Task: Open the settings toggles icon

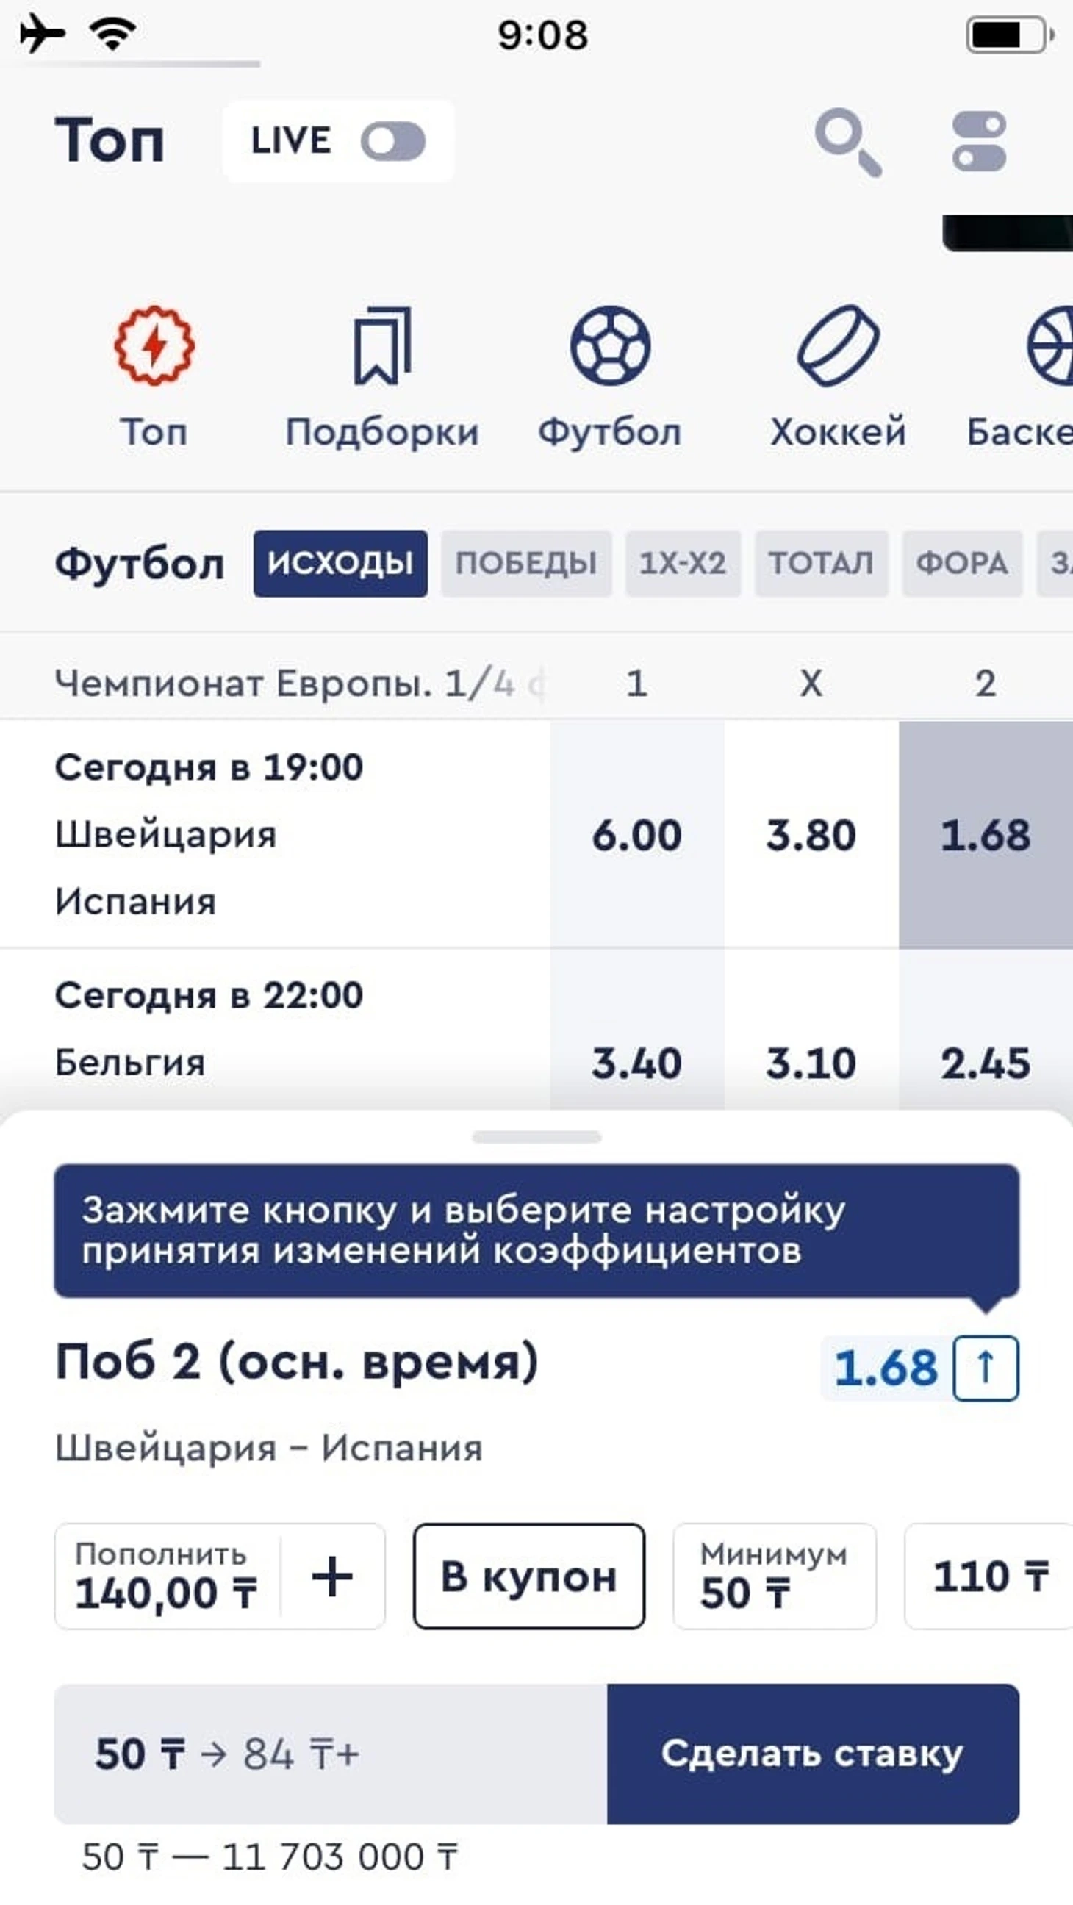Action: (x=979, y=141)
